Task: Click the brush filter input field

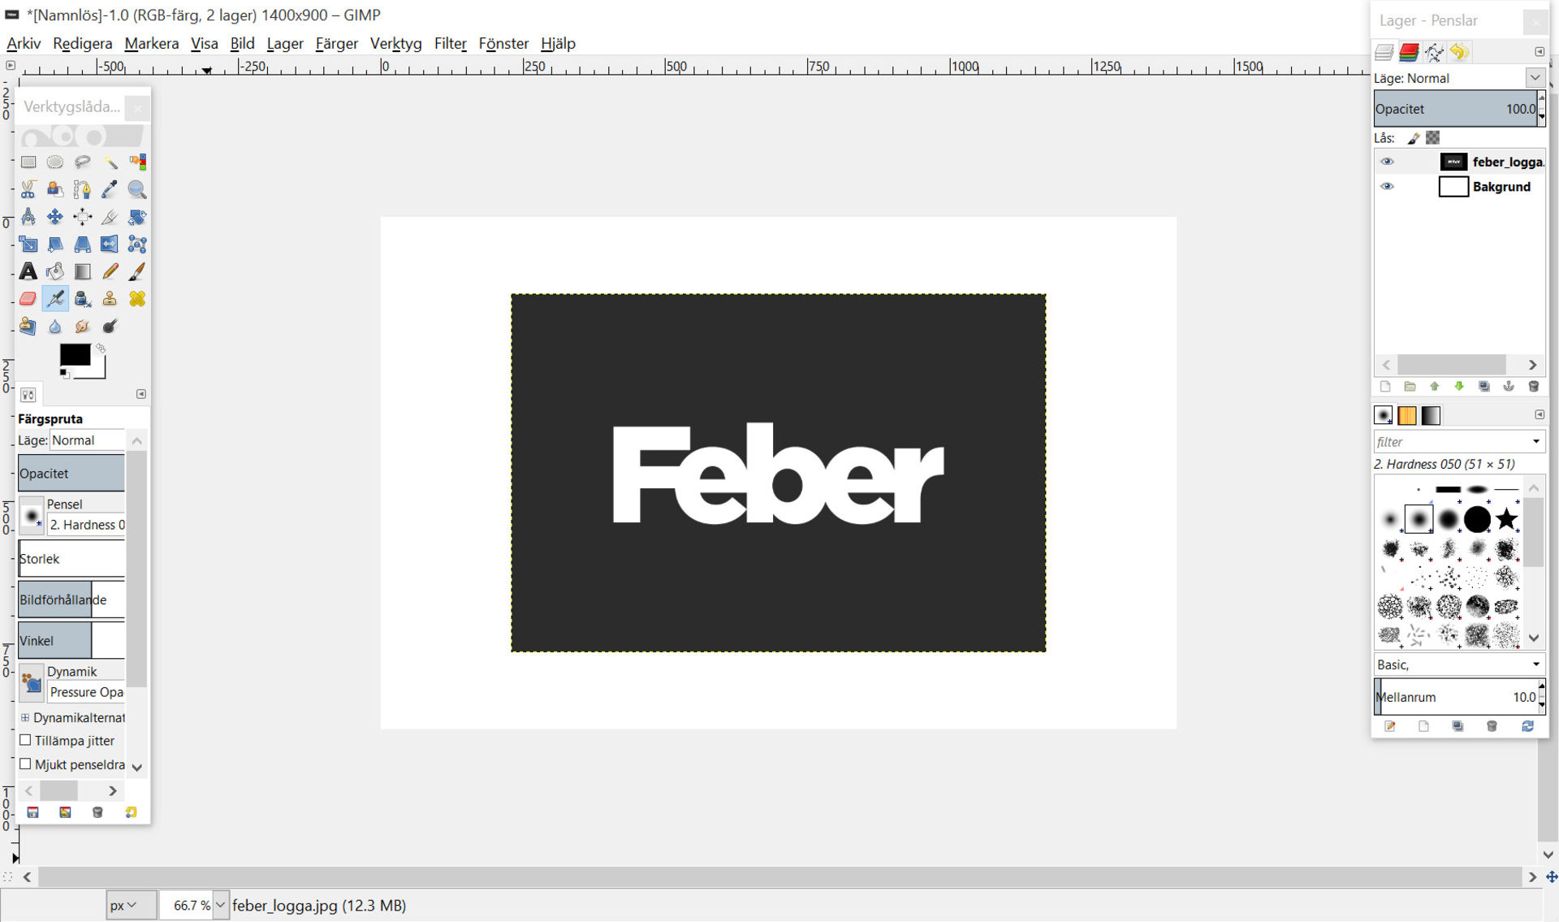Action: 1452,442
